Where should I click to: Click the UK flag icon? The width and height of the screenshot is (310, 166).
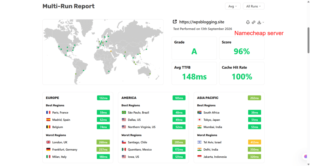coord(48,142)
